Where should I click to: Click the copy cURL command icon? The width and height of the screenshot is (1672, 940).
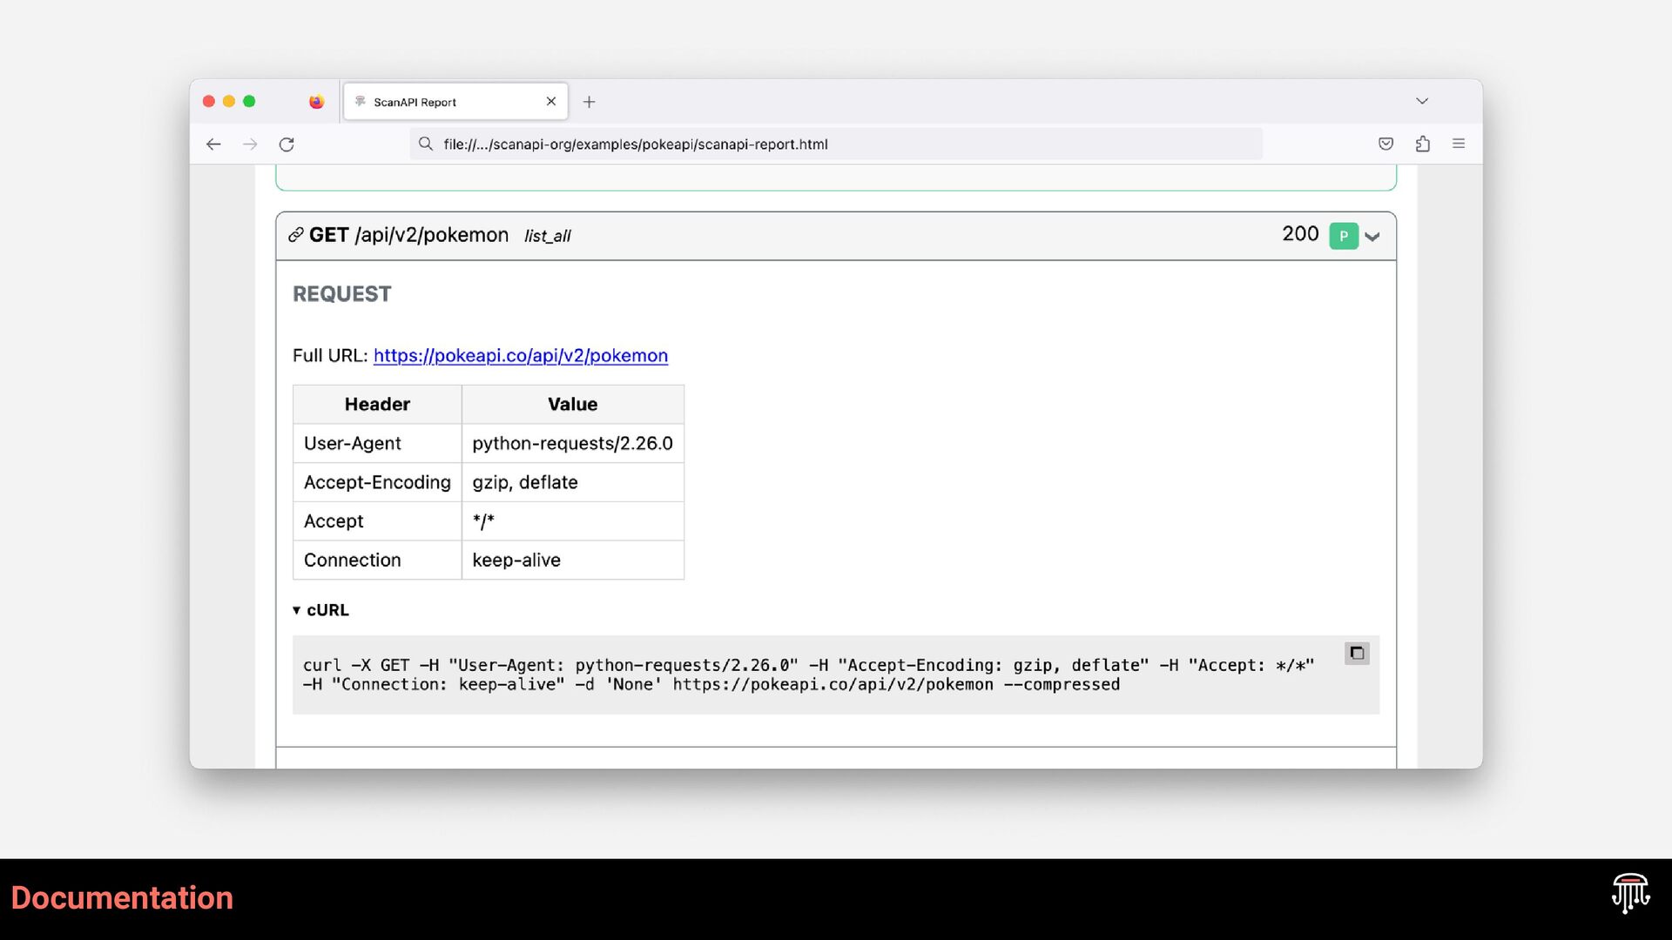pos(1357,654)
